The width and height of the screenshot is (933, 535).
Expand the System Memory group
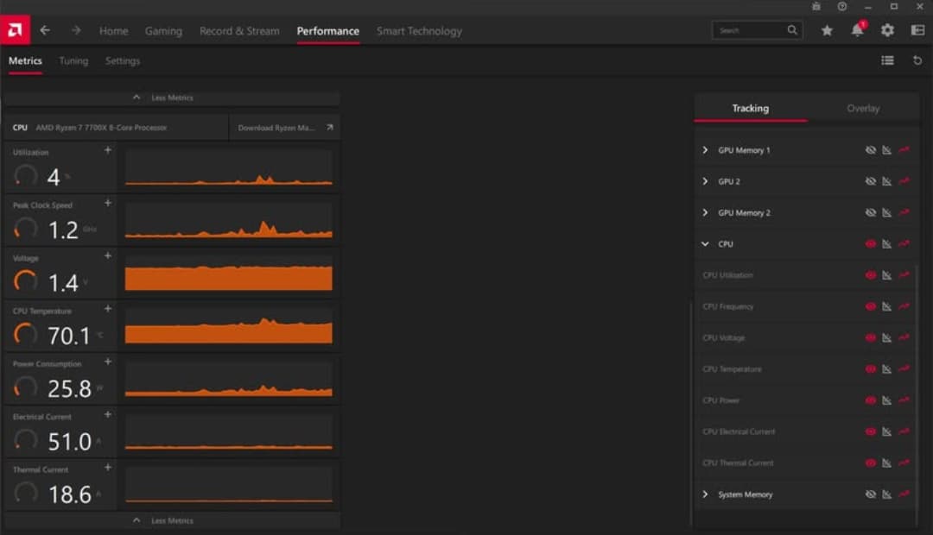pyautogui.click(x=705, y=494)
